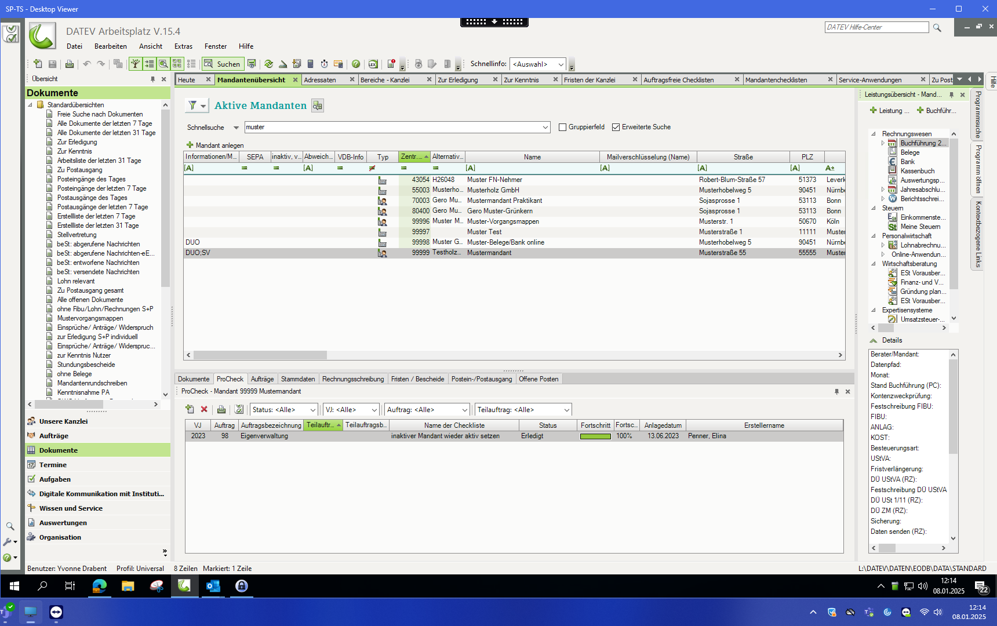Click the Mandant anlegen link
Screen dimensions: 997x626
tap(219, 145)
